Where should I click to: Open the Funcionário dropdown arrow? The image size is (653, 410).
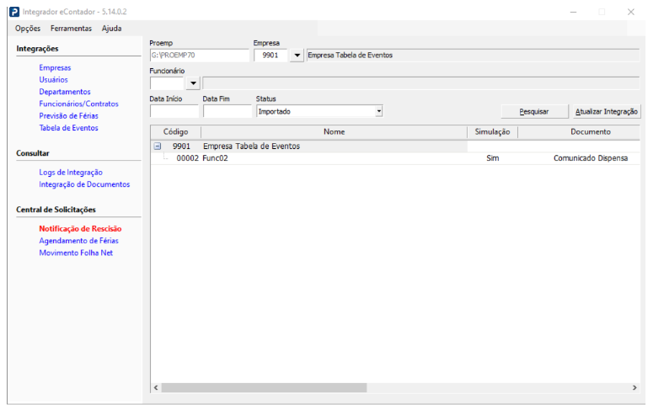tap(193, 83)
